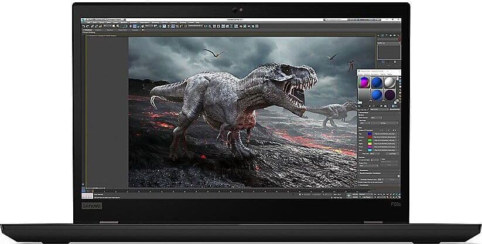Click the yellow color swatch
Viewport: 482px width, 244px height.
(x=370, y=144)
